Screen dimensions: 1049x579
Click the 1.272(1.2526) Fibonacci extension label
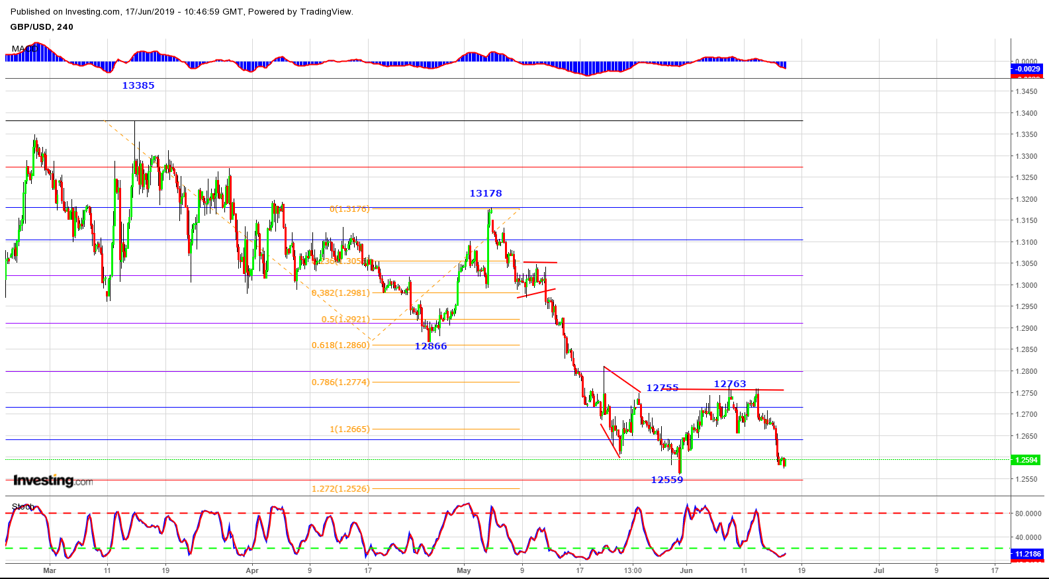[x=341, y=489]
